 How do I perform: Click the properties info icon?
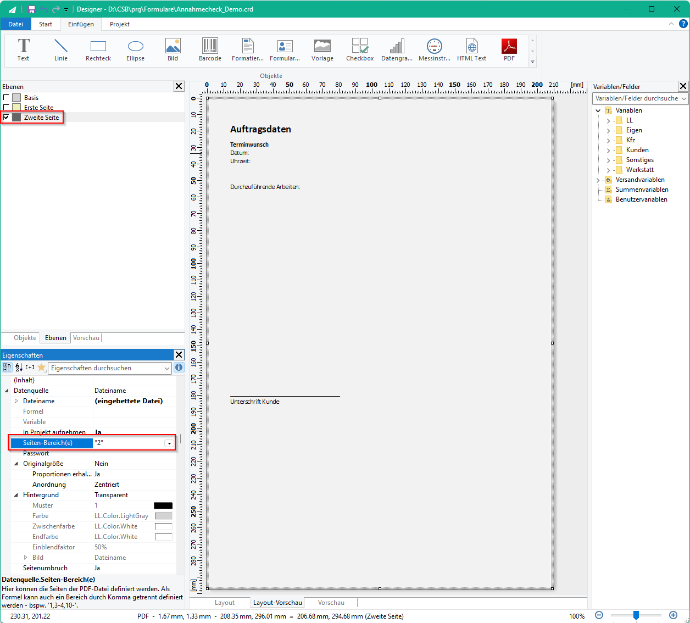tap(179, 368)
